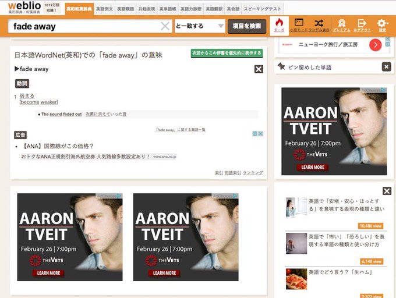Image resolution: width=396 pixels, height=298 pixels.
Task: Click 次回からこの辞書を優先的に表示する button
Action: pyautogui.click(x=227, y=53)
